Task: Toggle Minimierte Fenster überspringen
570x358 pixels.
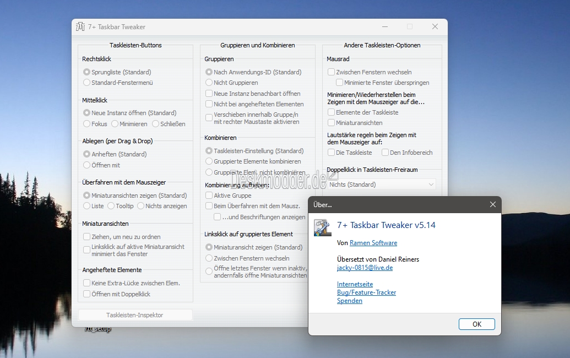Action: 339,83
